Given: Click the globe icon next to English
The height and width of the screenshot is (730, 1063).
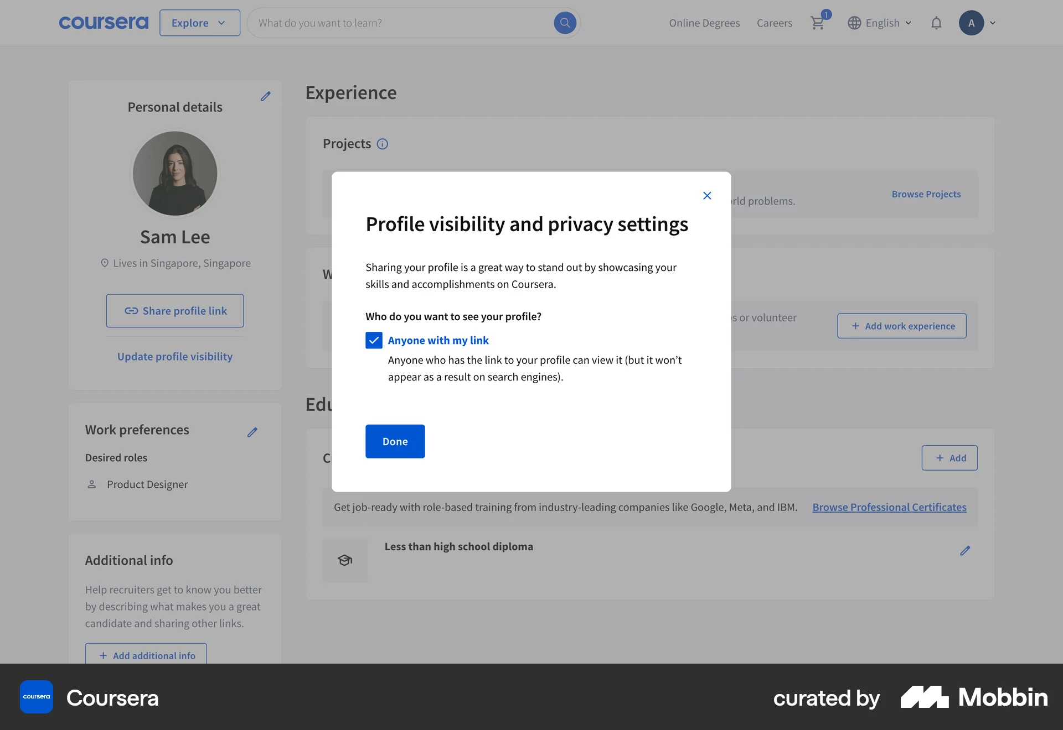Looking at the screenshot, I should tap(854, 23).
